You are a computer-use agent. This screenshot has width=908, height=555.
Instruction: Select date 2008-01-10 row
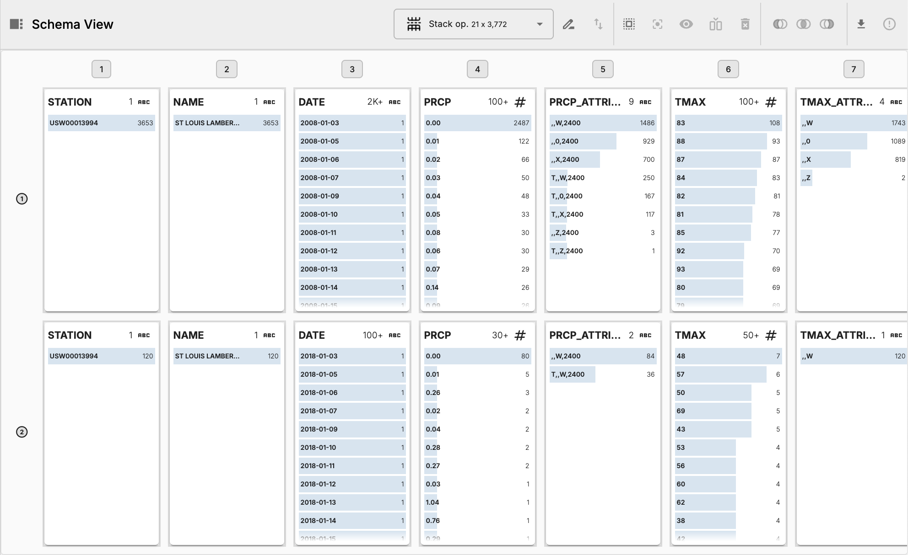coord(352,214)
